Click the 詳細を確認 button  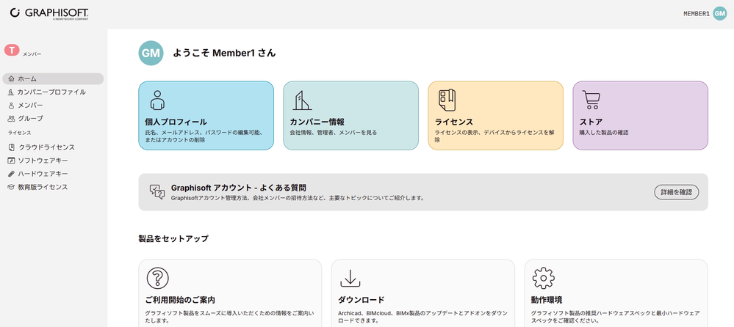coord(677,192)
